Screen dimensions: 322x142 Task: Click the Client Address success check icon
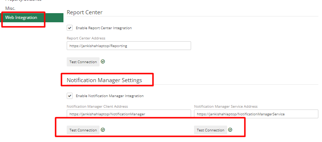coord(103,130)
